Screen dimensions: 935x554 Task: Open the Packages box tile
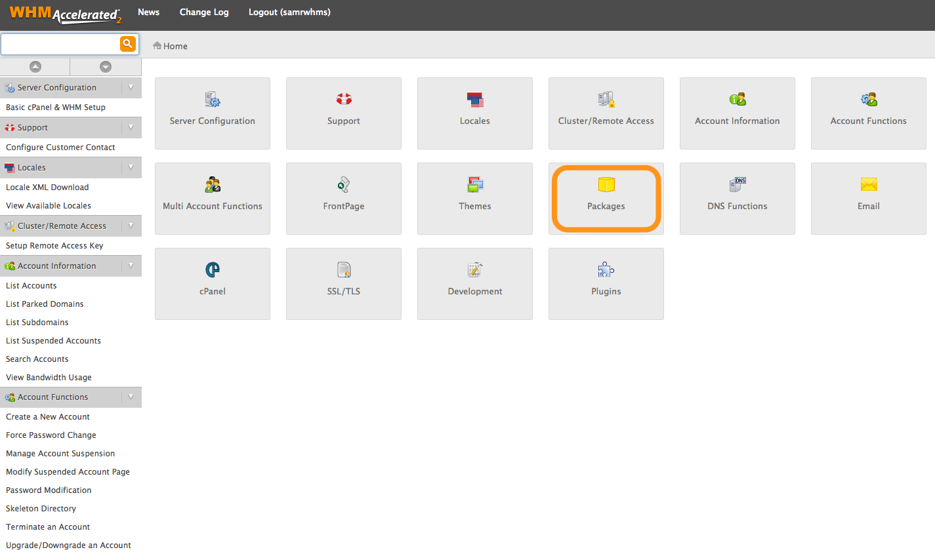pyautogui.click(x=606, y=199)
